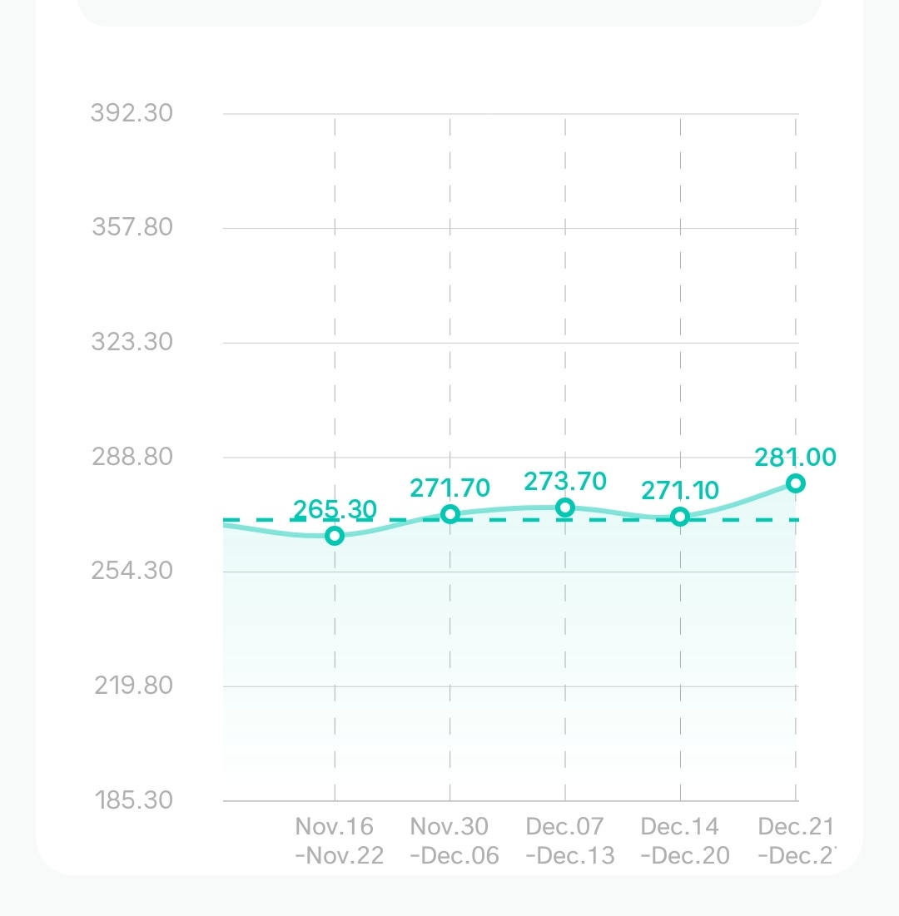The height and width of the screenshot is (916, 899).
Task: Select the 265.30 value label
Action: pyautogui.click(x=335, y=509)
